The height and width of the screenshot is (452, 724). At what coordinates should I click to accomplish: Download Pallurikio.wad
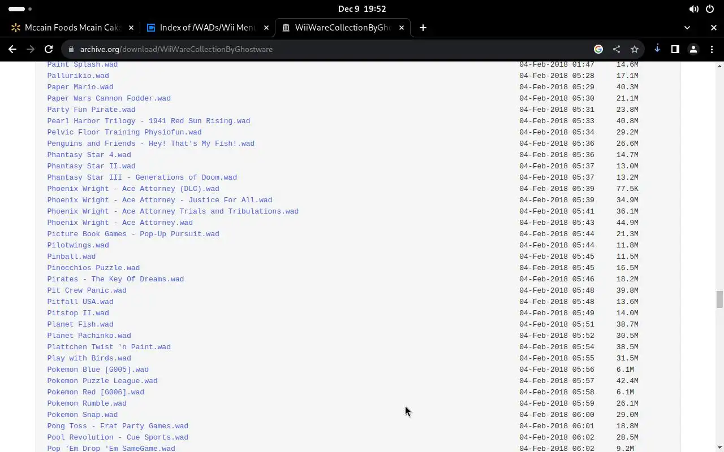[x=78, y=76]
